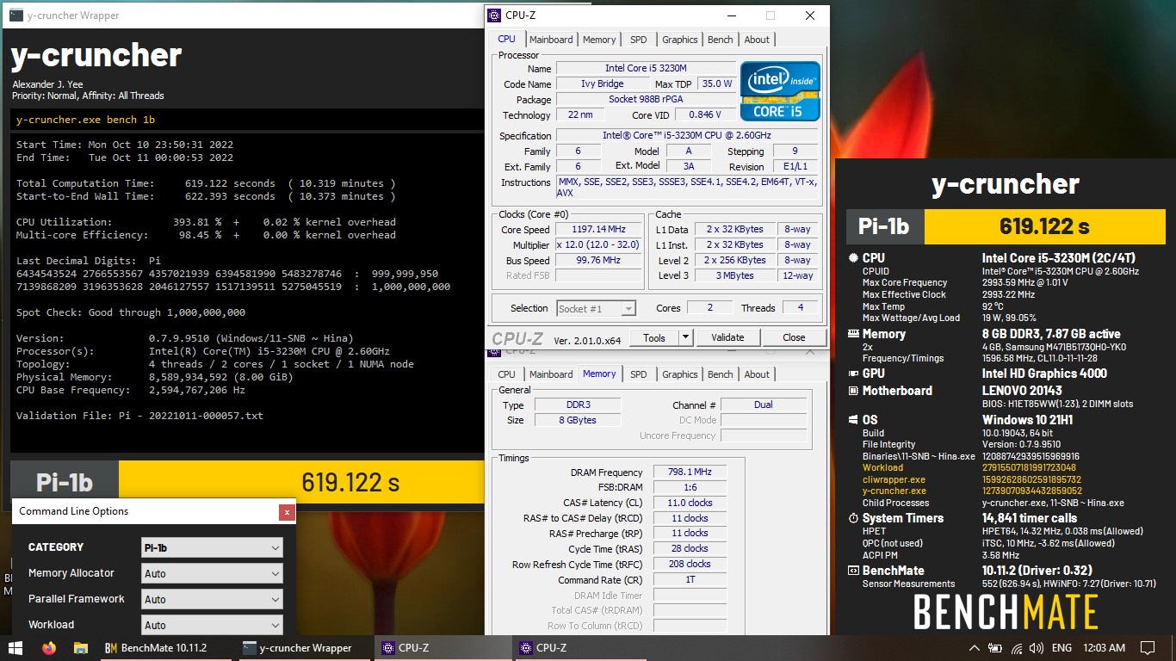Open Mainboard tab in upper CPU-Z window

pos(551,40)
